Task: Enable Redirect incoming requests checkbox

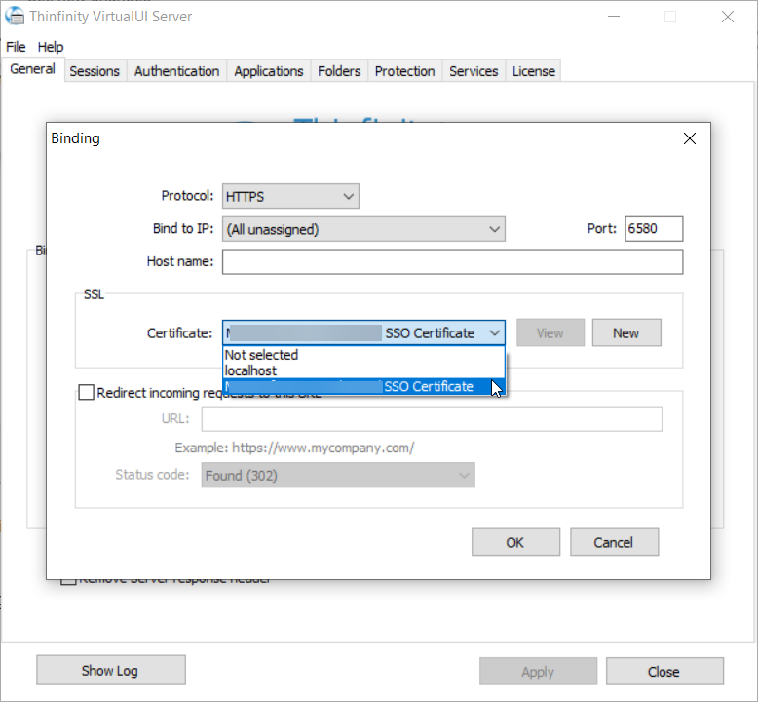Action: click(86, 392)
